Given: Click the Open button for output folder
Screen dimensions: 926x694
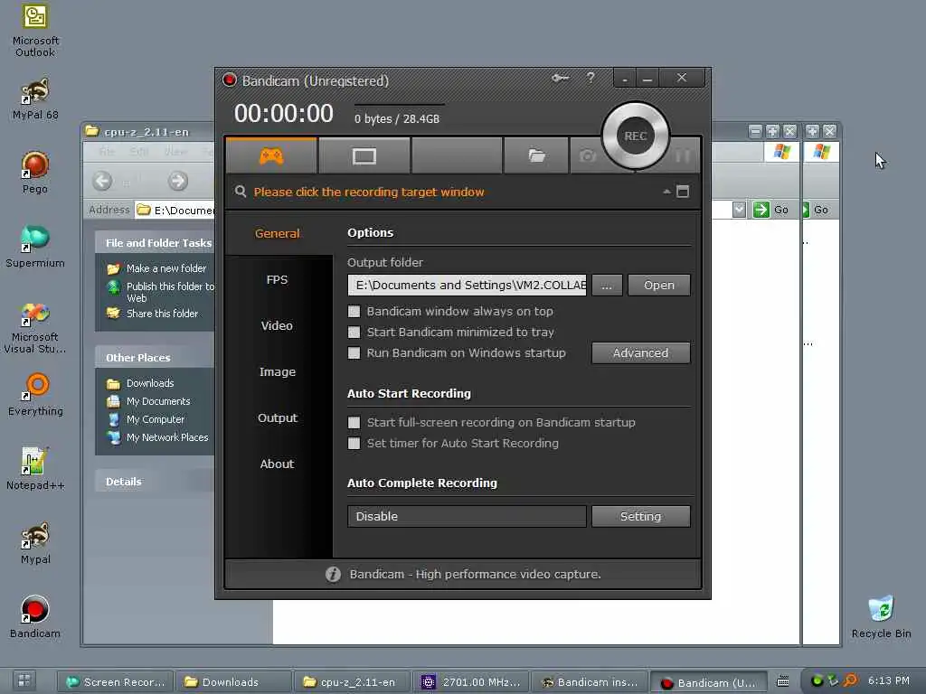Looking at the screenshot, I should tap(659, 285).
